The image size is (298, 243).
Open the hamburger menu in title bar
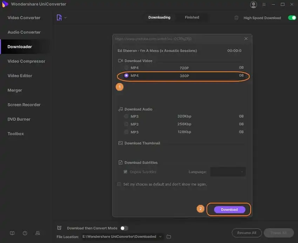(264, 4)
